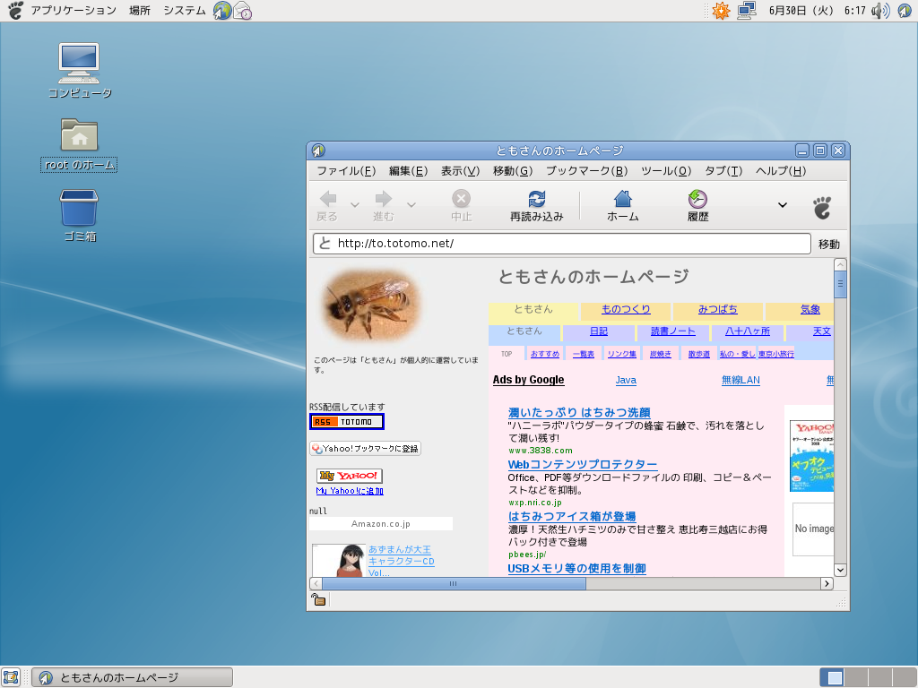Open the システム panel menu

pyautogui.click(x=185, y=11)
